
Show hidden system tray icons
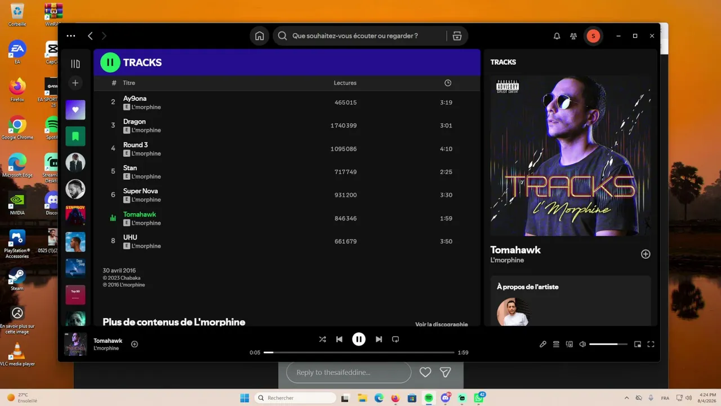[x=626, y=398]
